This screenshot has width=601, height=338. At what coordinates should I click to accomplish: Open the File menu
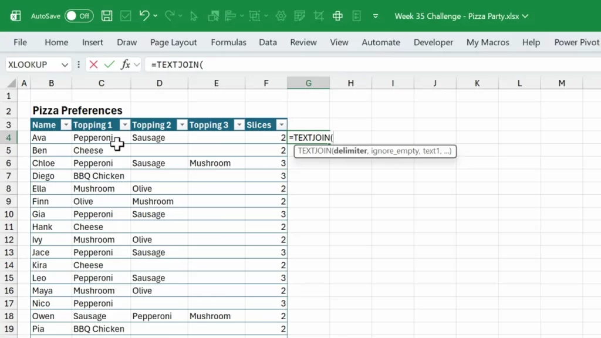[20, 42]
